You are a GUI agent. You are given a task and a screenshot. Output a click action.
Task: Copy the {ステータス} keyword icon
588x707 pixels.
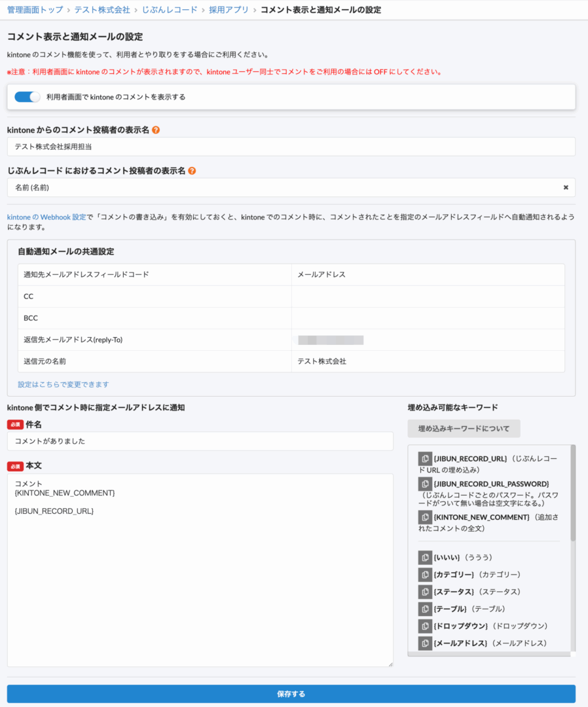pyautogui.click(x=425, y=592)
